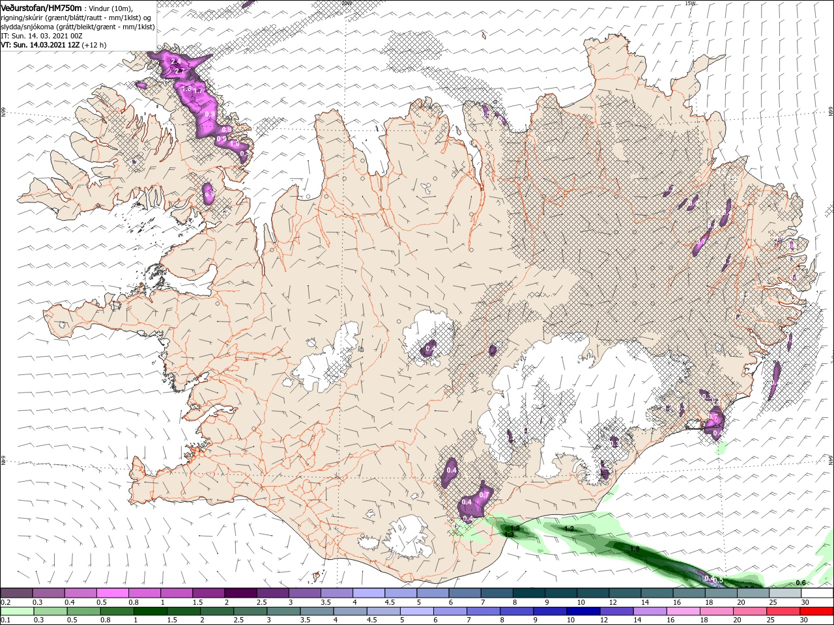The image size is (834, 625).
Task: Click the '0.2' number under snow legend row
Action: (5, 602)
